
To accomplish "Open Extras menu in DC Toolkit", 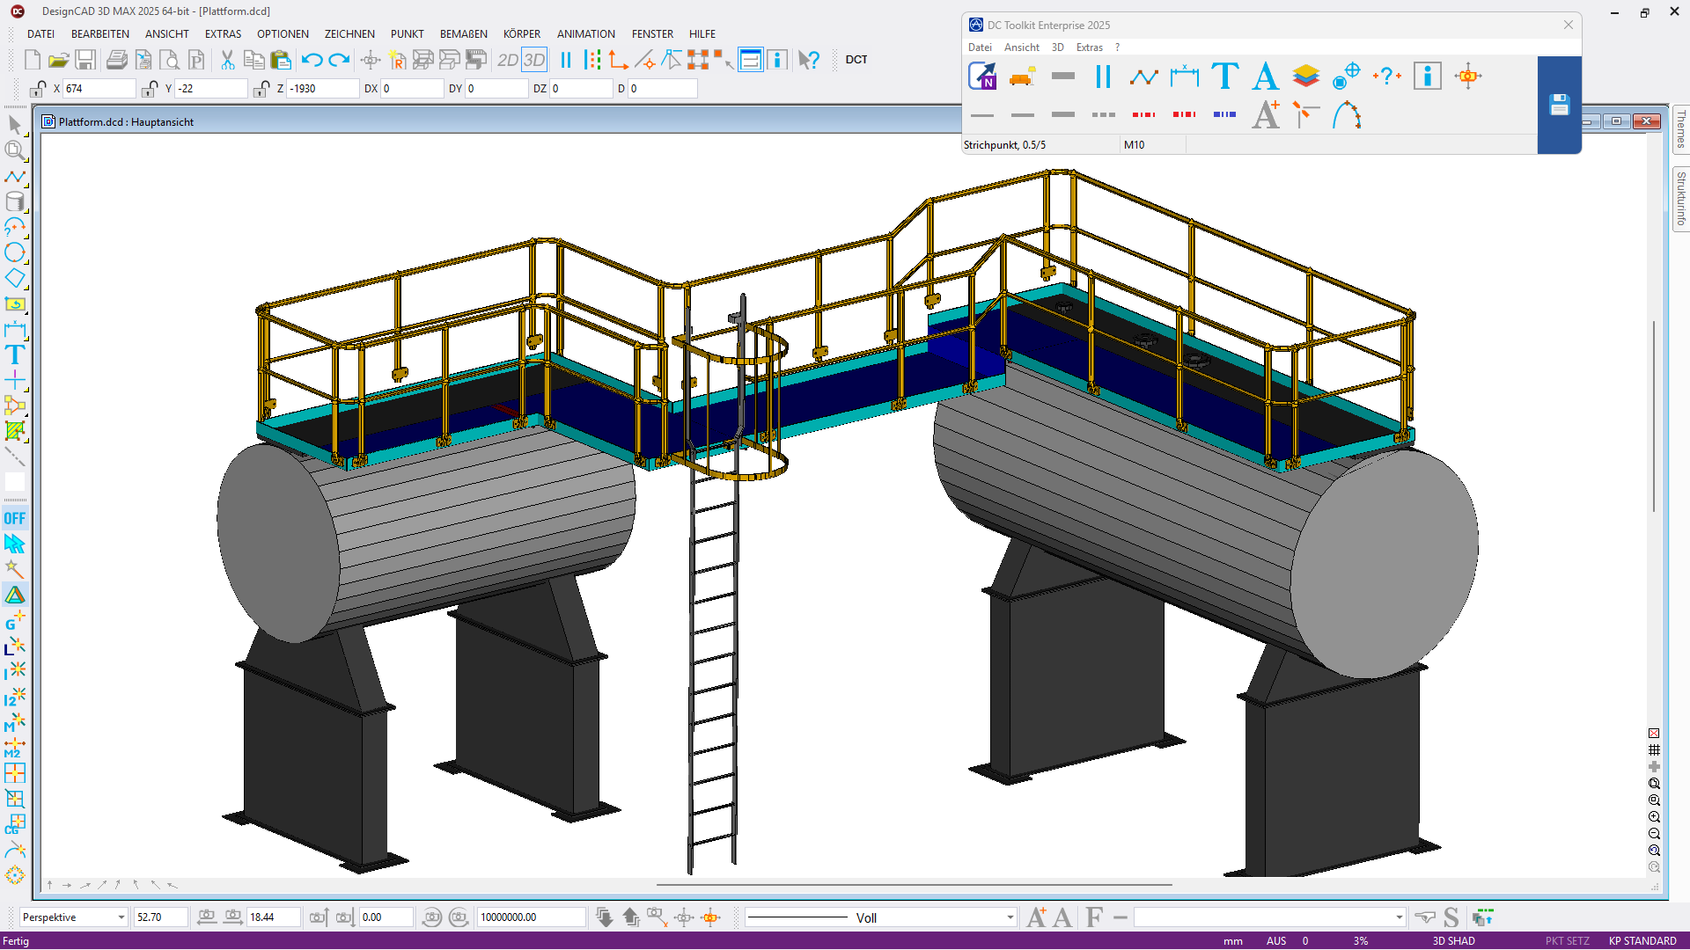I will (x=1089, y=47).
